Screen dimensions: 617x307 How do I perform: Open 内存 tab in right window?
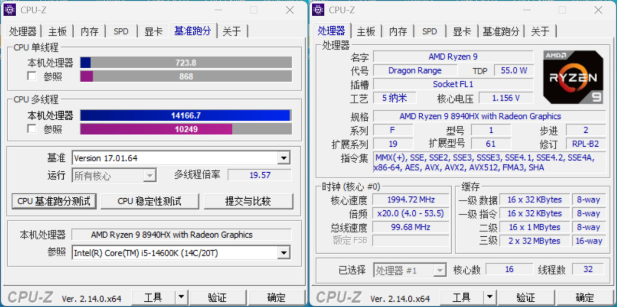click(398, 31)
